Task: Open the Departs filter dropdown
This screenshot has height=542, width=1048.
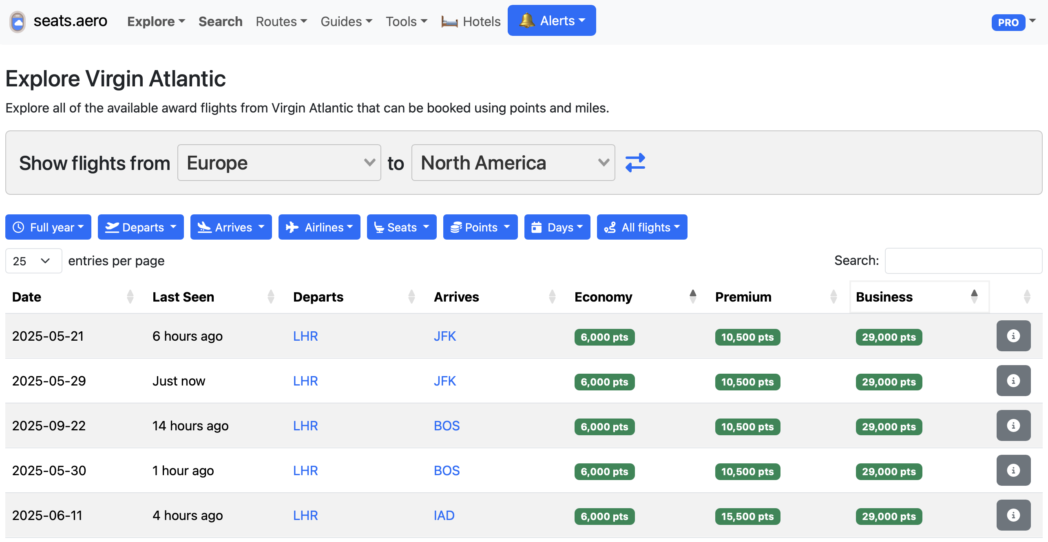Action: click(141, 227)
